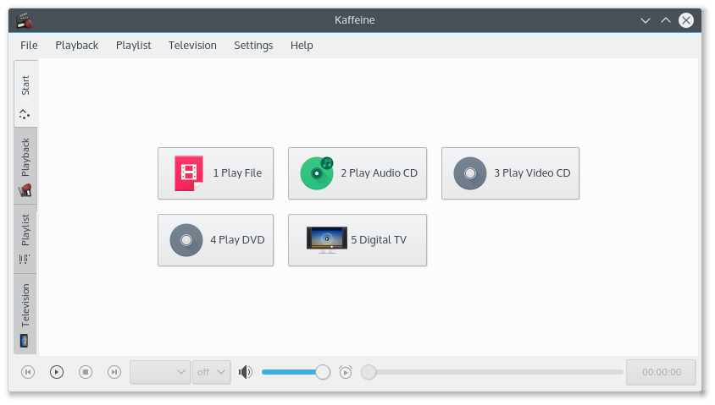The width and height of the screenshot is (715, 405).
Task: Skip to next track icon
Action: 114,372
